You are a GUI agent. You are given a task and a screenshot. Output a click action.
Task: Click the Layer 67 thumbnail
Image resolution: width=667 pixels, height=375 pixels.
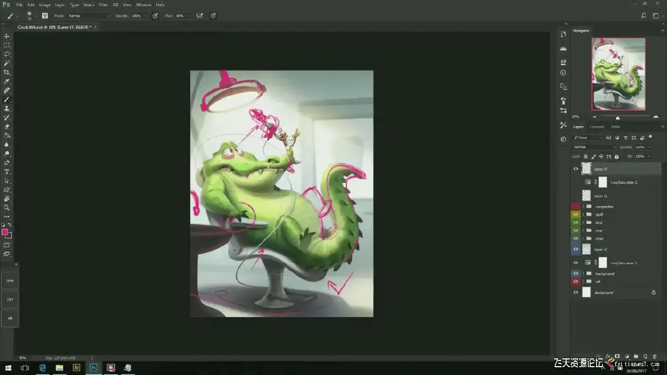coord(586,168)
